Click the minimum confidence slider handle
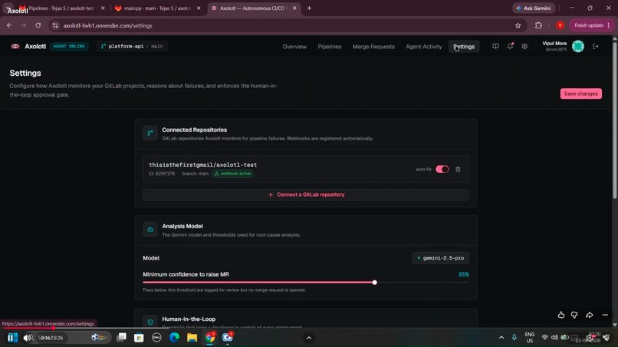This screenshot has height=347, width=618. pyautogui.click(x=374, y=283)
